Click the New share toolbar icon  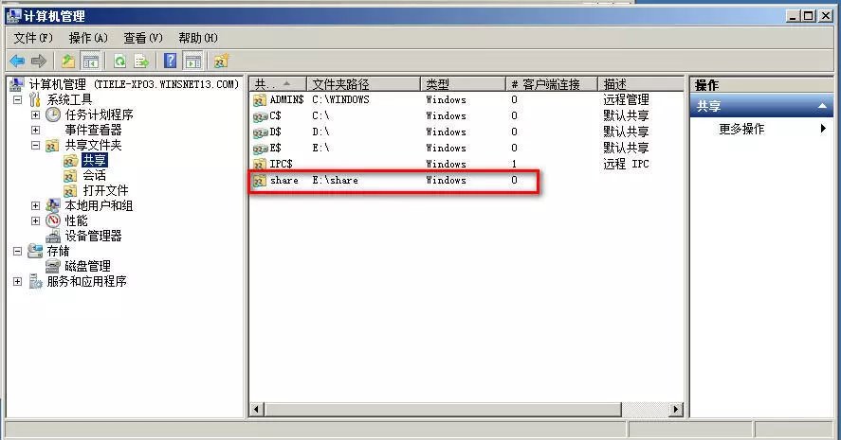[x=221, y=62]
